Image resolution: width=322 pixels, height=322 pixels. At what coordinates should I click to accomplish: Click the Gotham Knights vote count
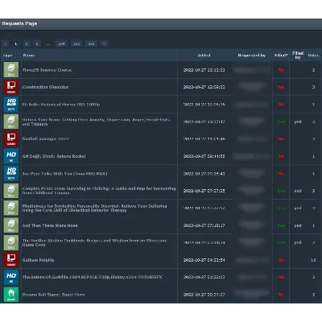(313, 260)
